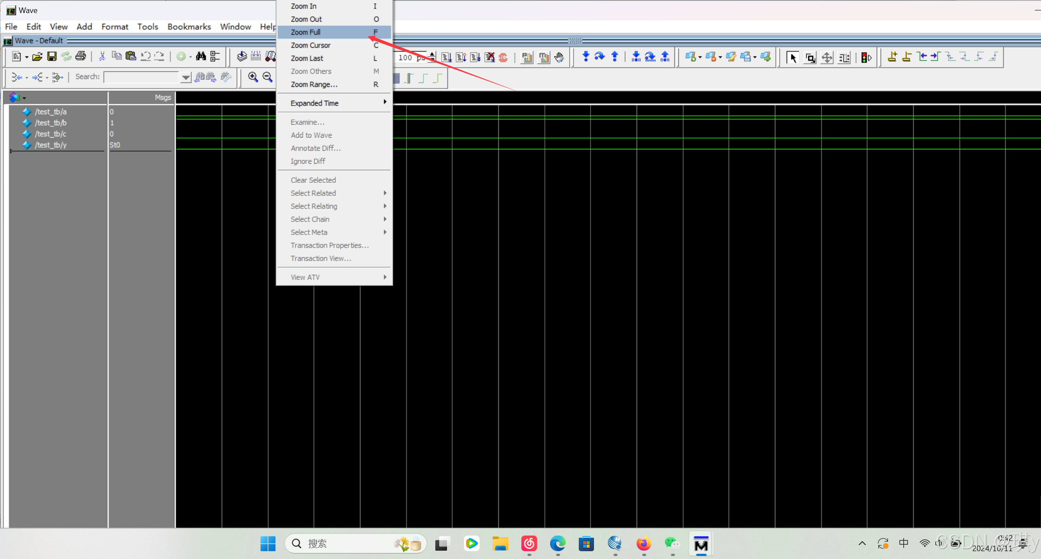Open the Bookmarks menu
This screenshot has width=1041, height=559.
coord(189,26)
